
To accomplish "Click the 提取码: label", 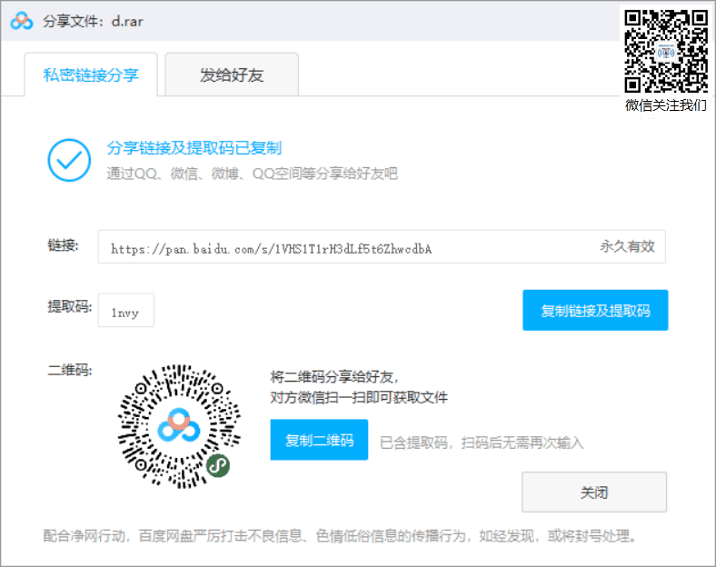I will point(70,306).
